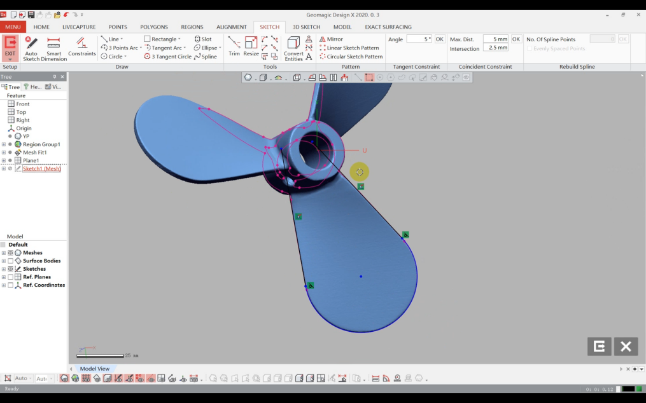The height and width of the screenshot is (403, 646).
Task: Check the Ref. Planes visibility box
Action: coord(11,277)
